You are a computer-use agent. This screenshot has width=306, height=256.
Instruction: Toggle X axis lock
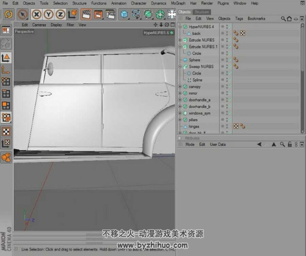pos(36,14)
